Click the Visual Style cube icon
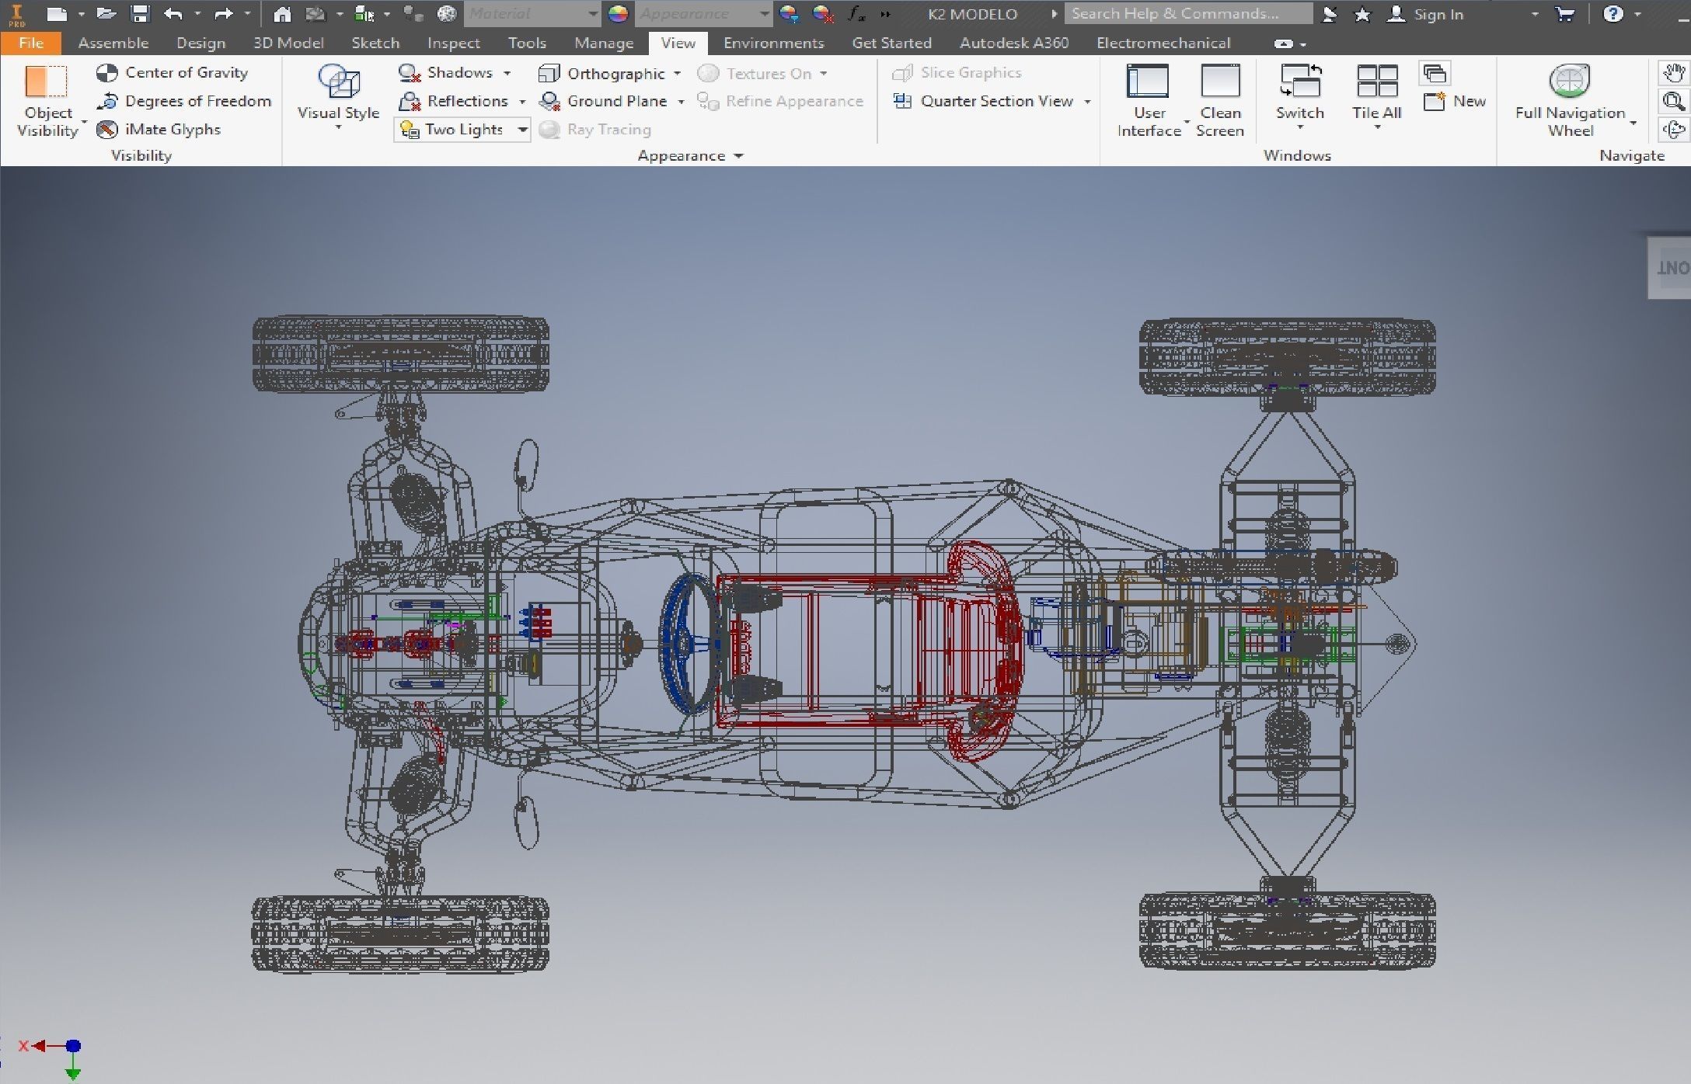The height and width of the screenshot is (1084, 1691). click(x=339, y=82)
